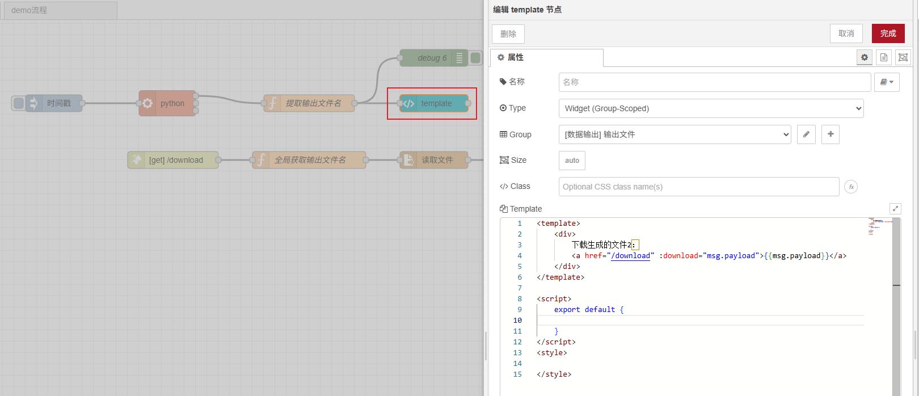Select the 提取输出文件名 function node
Screen dimensions: 919x396
coord(309,103)
